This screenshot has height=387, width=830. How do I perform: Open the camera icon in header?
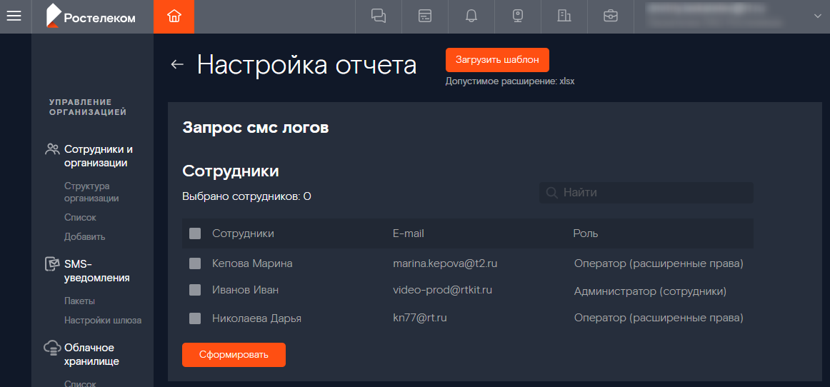[519, 16]
